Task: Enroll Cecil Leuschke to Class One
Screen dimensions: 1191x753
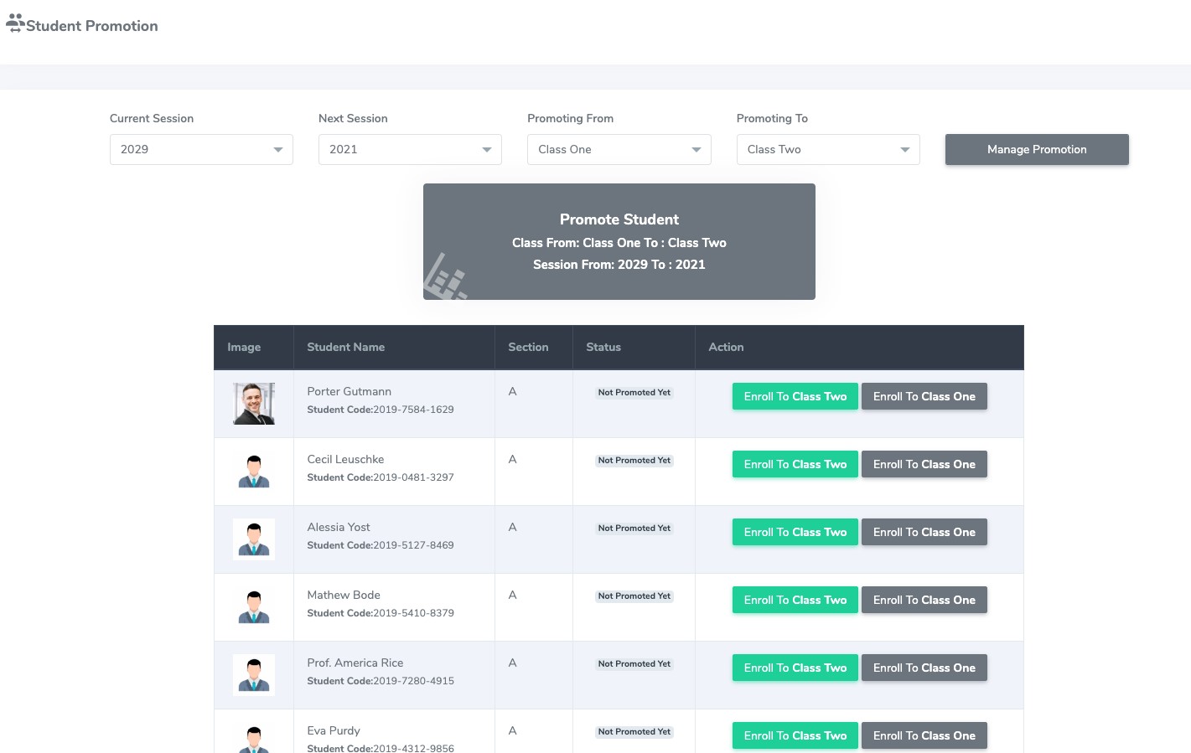Action: tap(924, 464)
